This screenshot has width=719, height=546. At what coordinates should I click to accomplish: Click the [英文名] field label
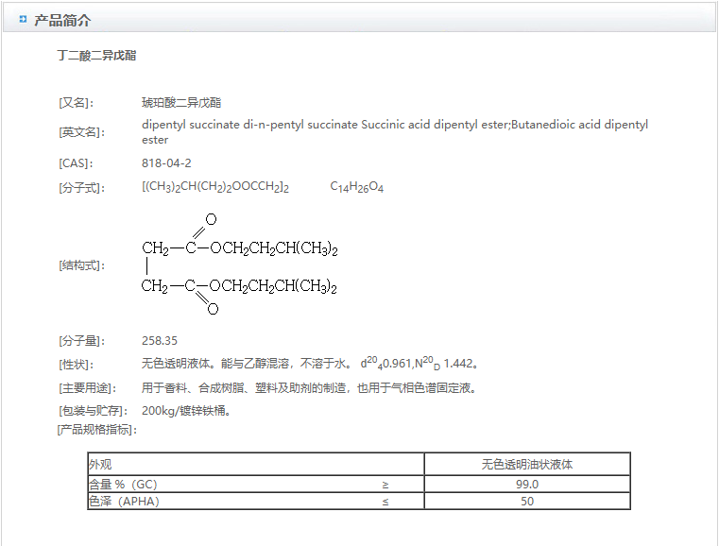[x=82, y=132]
